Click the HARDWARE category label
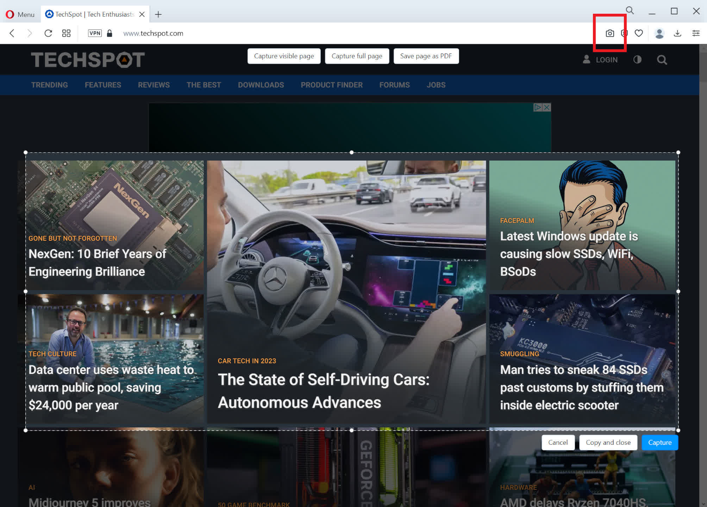This screenshot has width=707, height=507. (x=518, y=487)
